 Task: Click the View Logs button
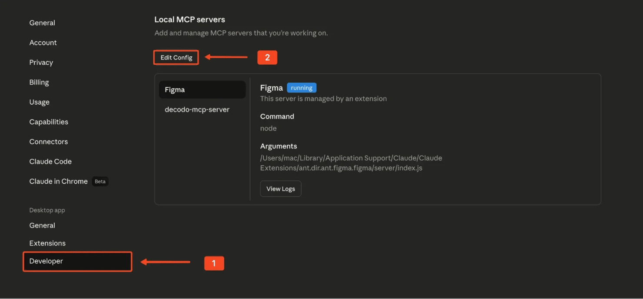pyautogui.click(x=280, y=189)
